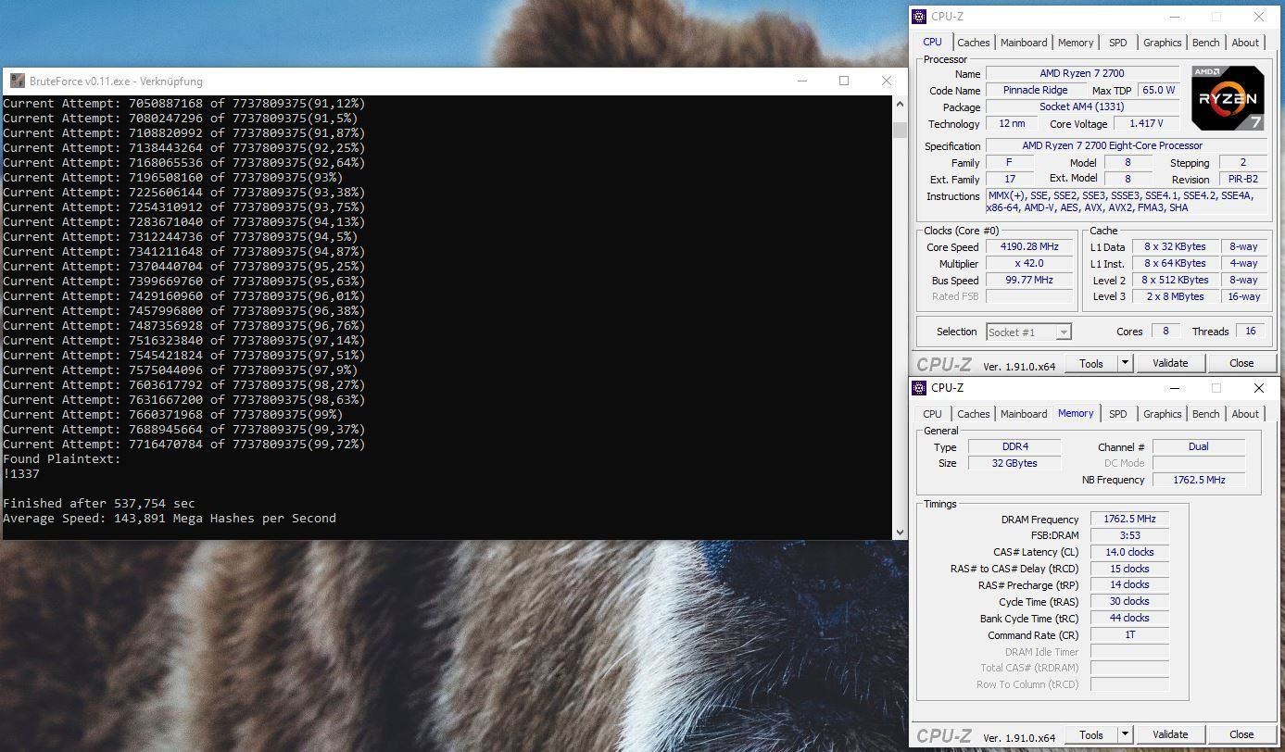Open Mainboard tab in lower CPU-Z window
This screenshot has width=1285, height=752.
coord(1024,414)
